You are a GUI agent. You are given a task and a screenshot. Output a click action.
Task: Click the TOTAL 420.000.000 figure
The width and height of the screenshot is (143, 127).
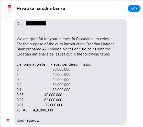(x=43, y=110)
